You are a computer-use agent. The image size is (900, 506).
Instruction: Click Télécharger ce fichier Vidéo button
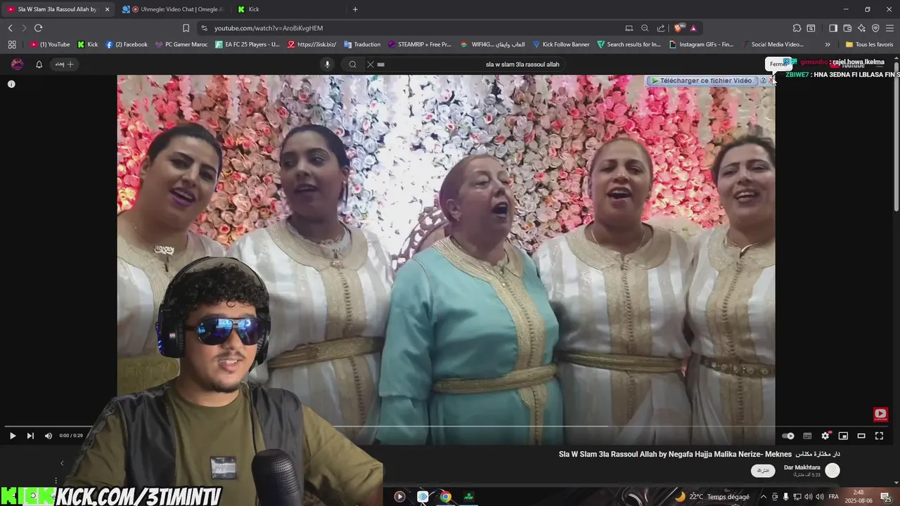702,80
